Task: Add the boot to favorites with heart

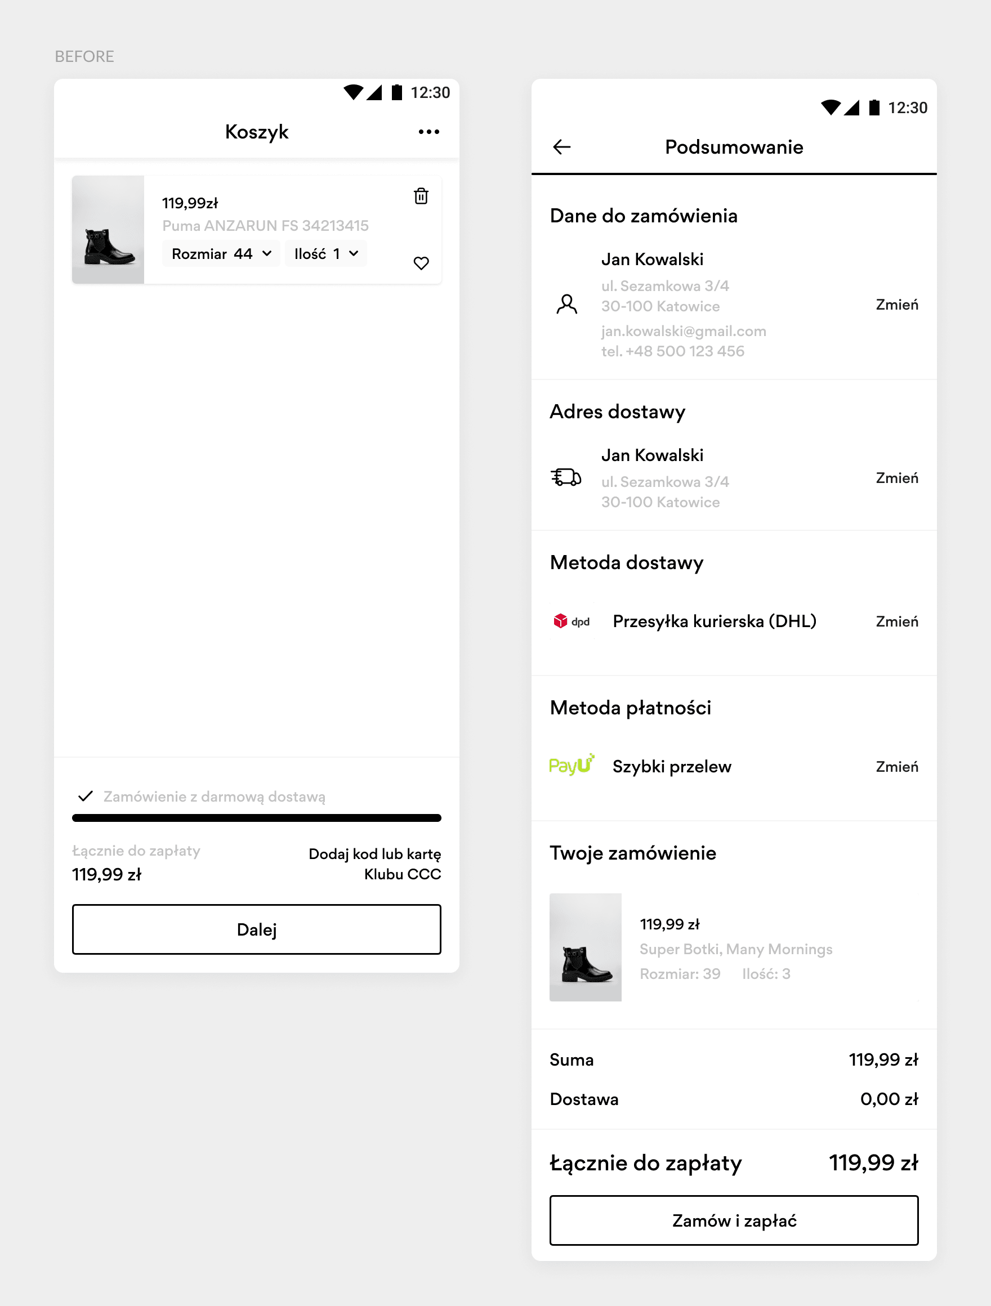Action: 421,263
